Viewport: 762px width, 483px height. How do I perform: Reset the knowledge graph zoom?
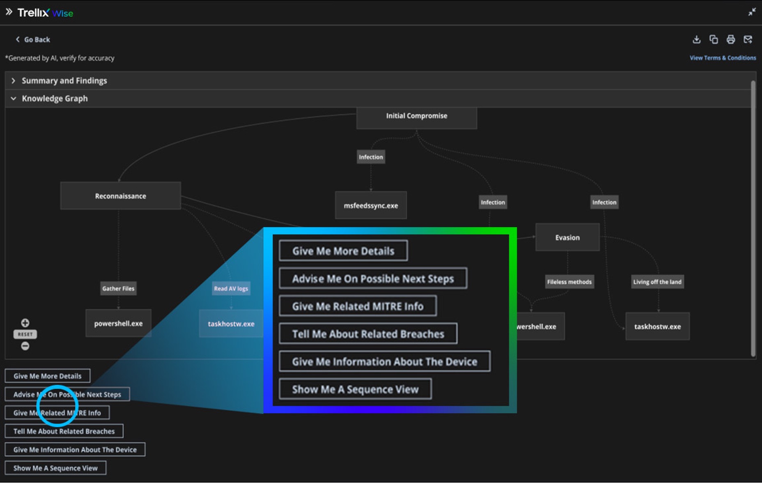(25, 334)
